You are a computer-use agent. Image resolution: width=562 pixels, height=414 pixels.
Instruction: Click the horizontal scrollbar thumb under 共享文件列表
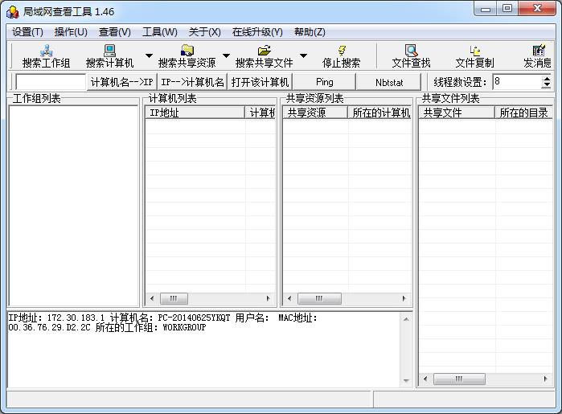(459, 379)
